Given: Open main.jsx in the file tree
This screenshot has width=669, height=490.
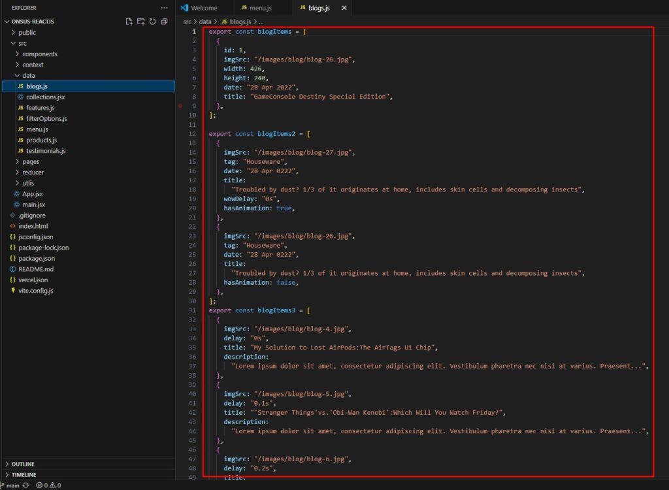Looking at the screenshot, I should coord(34,204).
